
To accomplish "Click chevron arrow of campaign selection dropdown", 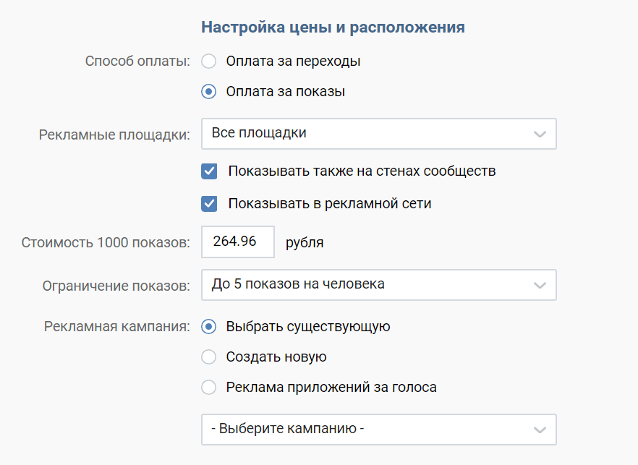I will [539, 429].
